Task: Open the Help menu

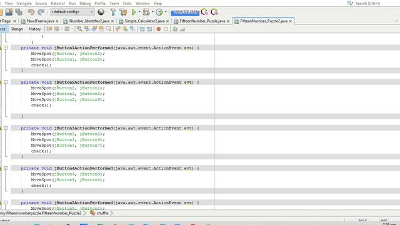Action: click(x=157, y=3)
